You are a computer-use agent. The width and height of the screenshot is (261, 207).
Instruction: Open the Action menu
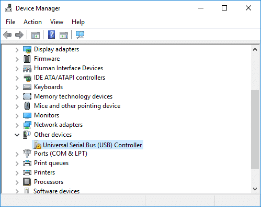coord(32,22)
